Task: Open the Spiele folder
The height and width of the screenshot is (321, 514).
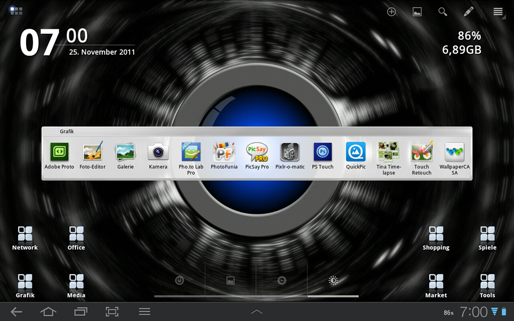Action: (x=487, y=238)
